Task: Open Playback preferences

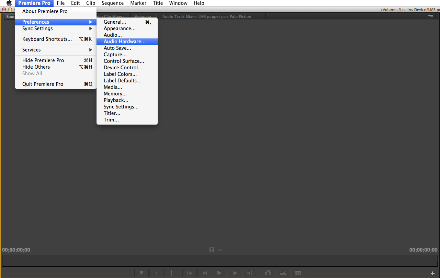Action: pyautogui.click(x=127, y=100)
